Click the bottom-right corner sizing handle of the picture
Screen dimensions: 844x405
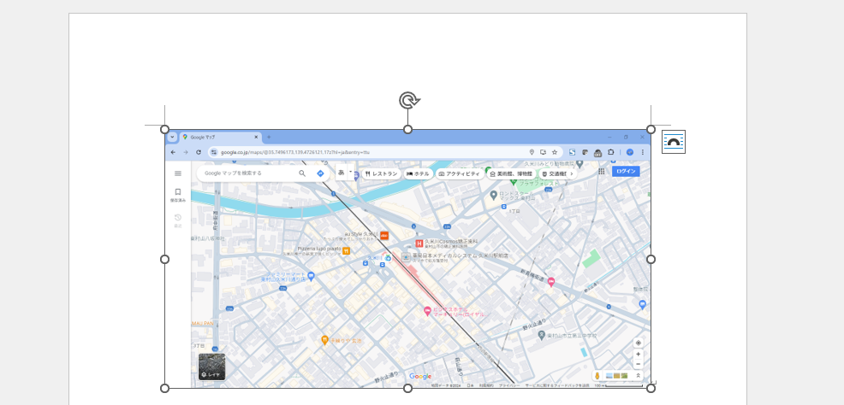[651, 389]
